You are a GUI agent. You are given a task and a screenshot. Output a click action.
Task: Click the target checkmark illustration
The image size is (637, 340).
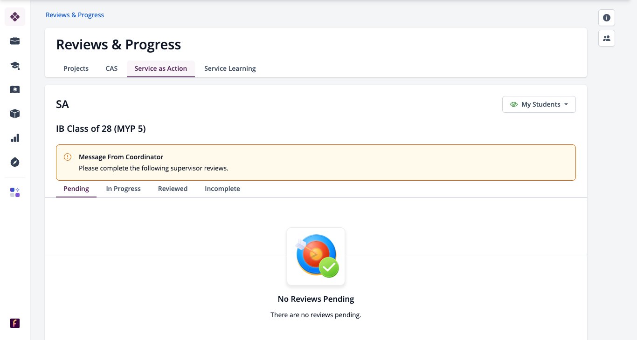click(x=316, y=256)
